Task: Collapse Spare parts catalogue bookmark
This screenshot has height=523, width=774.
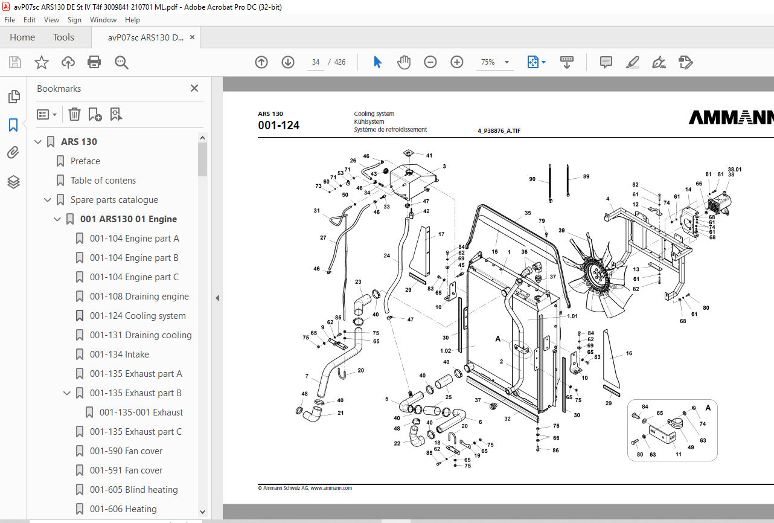Action: [48, 200]
